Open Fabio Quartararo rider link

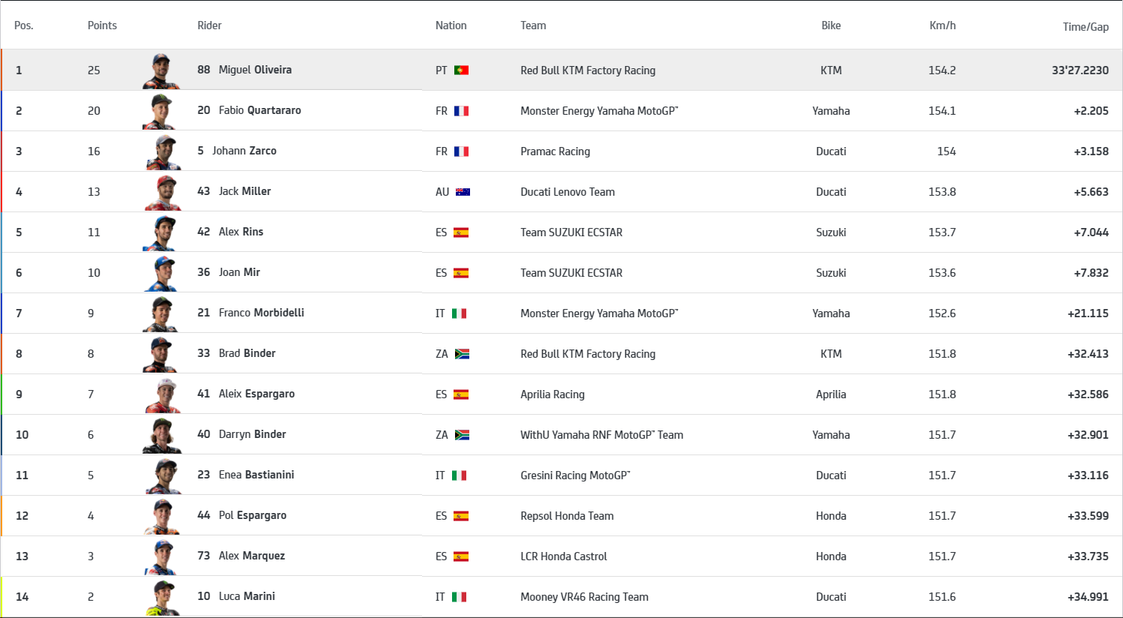click(259, 110)
